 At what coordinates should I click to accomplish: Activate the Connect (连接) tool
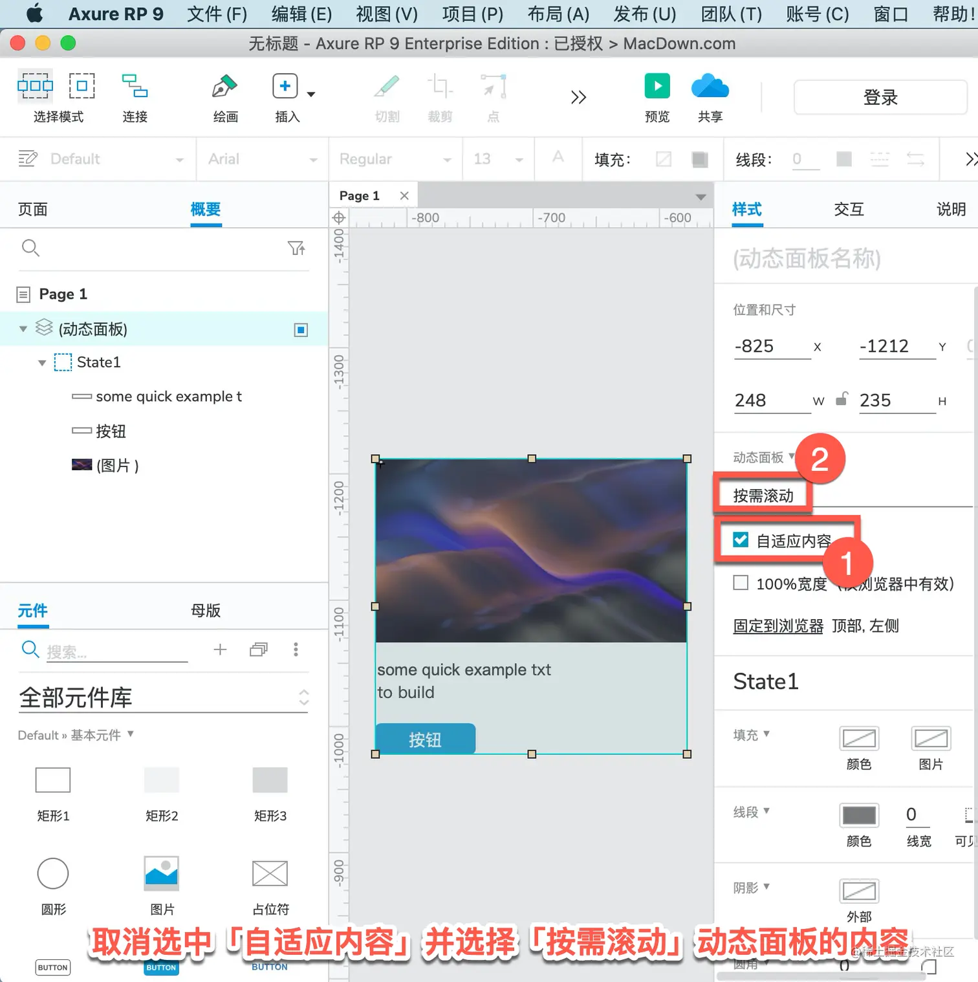click(135, 85)
